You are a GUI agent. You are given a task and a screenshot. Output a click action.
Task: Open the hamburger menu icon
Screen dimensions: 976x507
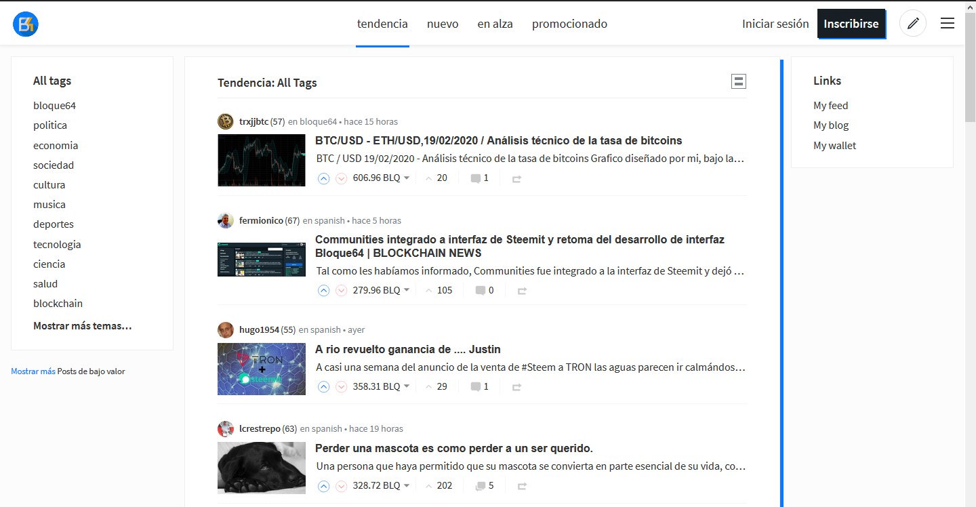coord(948,24)
